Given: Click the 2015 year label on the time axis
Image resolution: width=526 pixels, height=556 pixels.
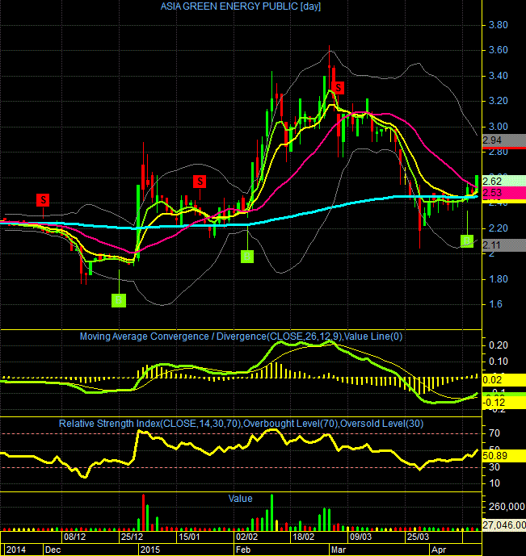Looking at the screenshot, I should [150, 550].
